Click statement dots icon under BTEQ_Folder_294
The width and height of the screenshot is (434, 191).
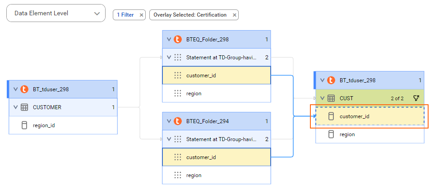(x=178, y=139)
